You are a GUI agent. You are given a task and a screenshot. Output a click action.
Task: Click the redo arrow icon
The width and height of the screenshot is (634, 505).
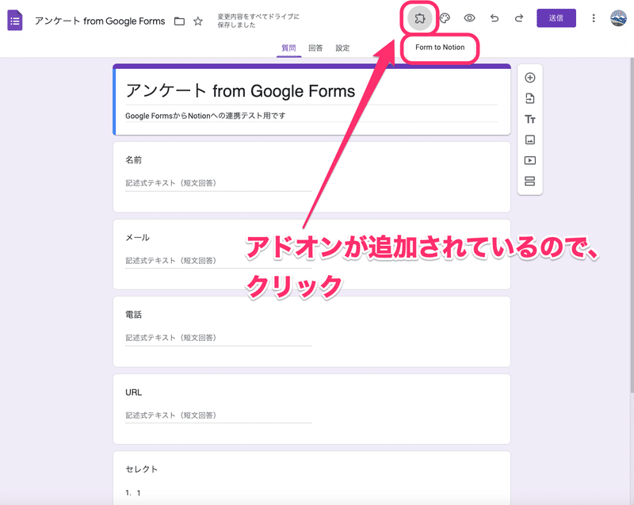pyautogui.click(x=519, y=18)
